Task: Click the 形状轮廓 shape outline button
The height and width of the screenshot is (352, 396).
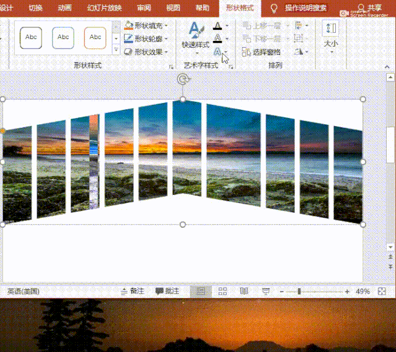Action: pyautogui.click(x=146, y=38)
